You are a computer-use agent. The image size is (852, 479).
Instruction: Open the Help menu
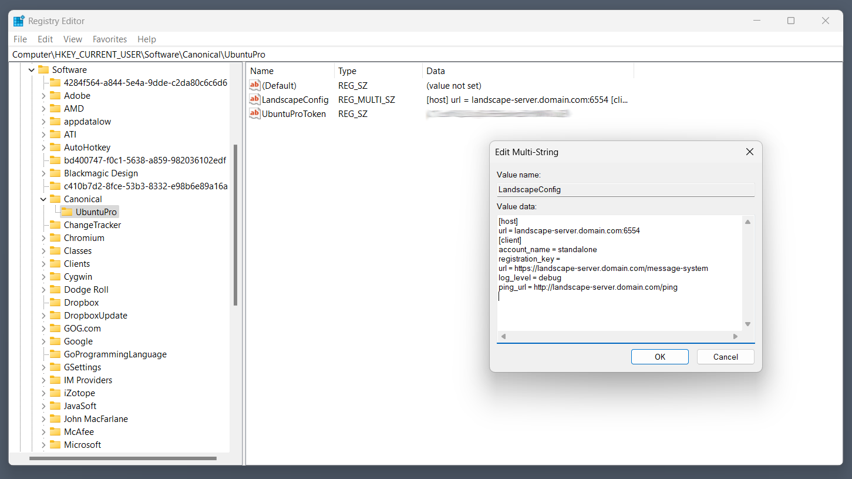pyautogui.click(x=147, y=39)
